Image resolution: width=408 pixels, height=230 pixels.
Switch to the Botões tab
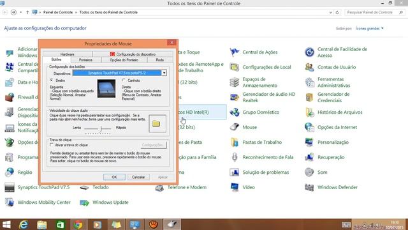[57, 59]
